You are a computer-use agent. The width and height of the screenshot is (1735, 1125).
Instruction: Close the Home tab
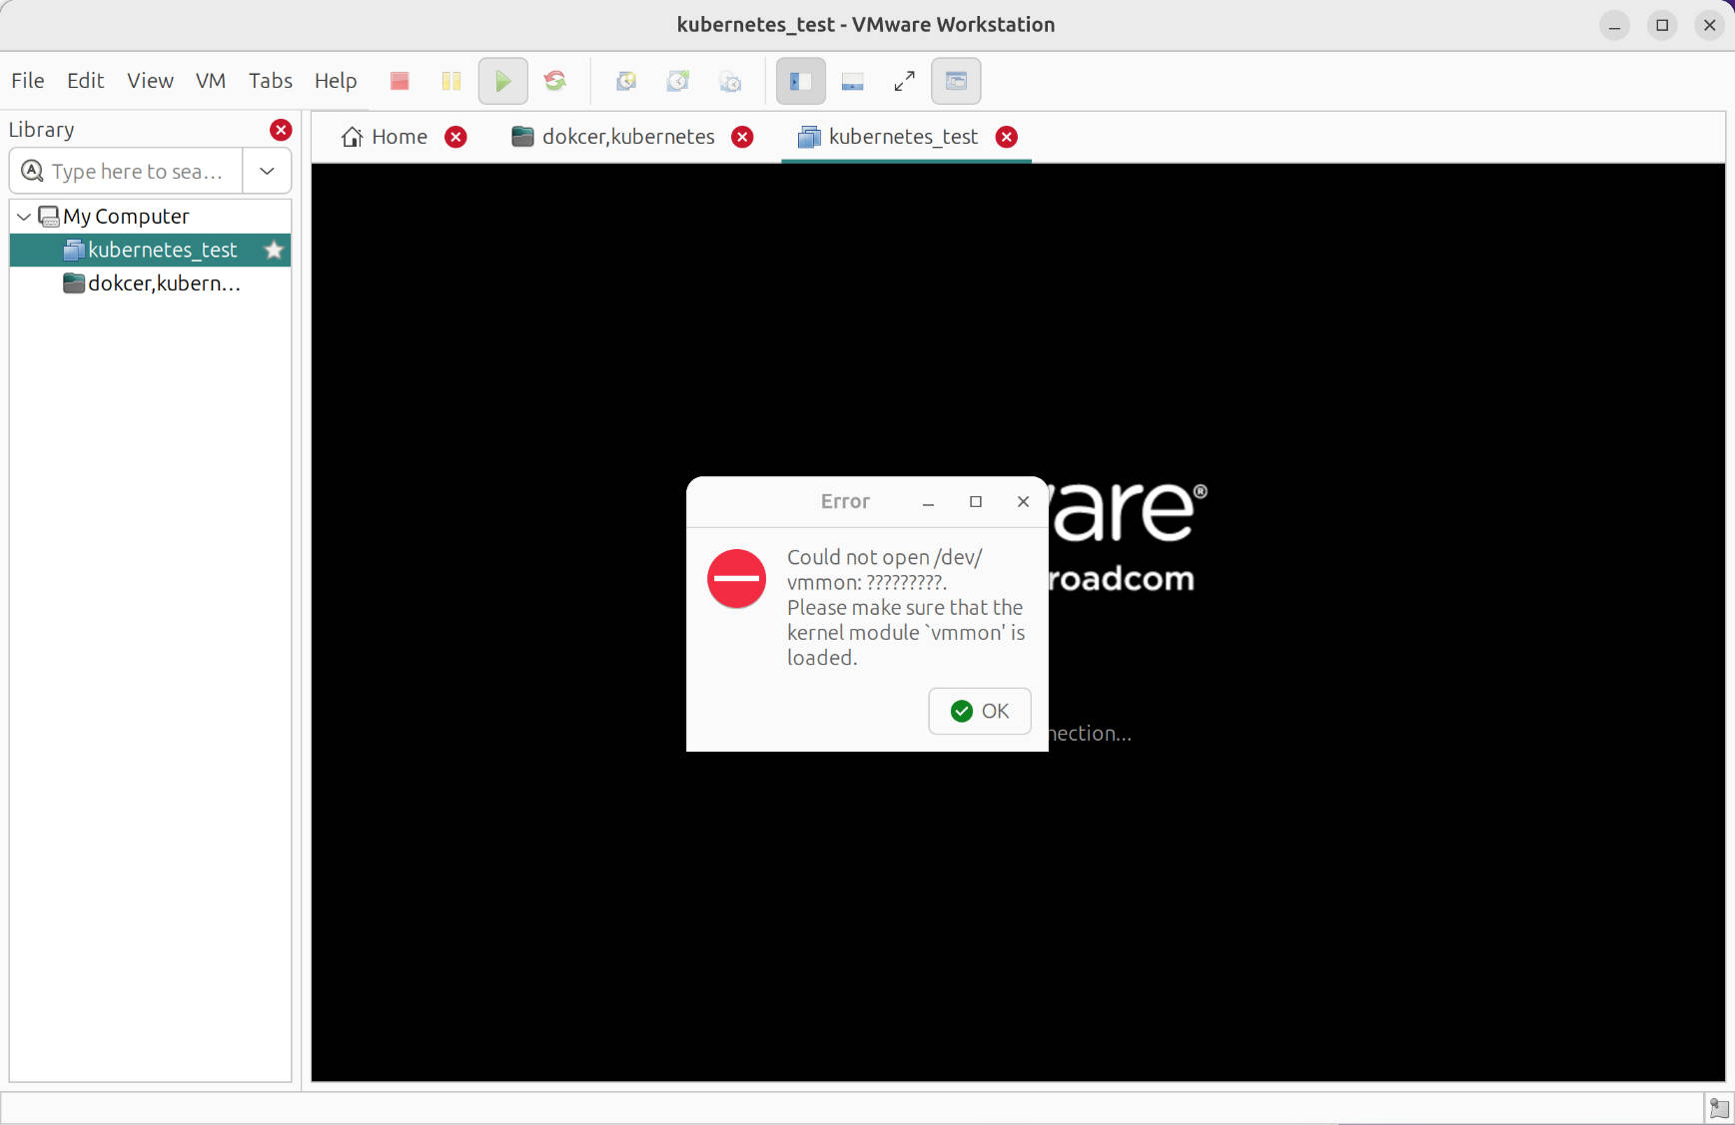456,137
